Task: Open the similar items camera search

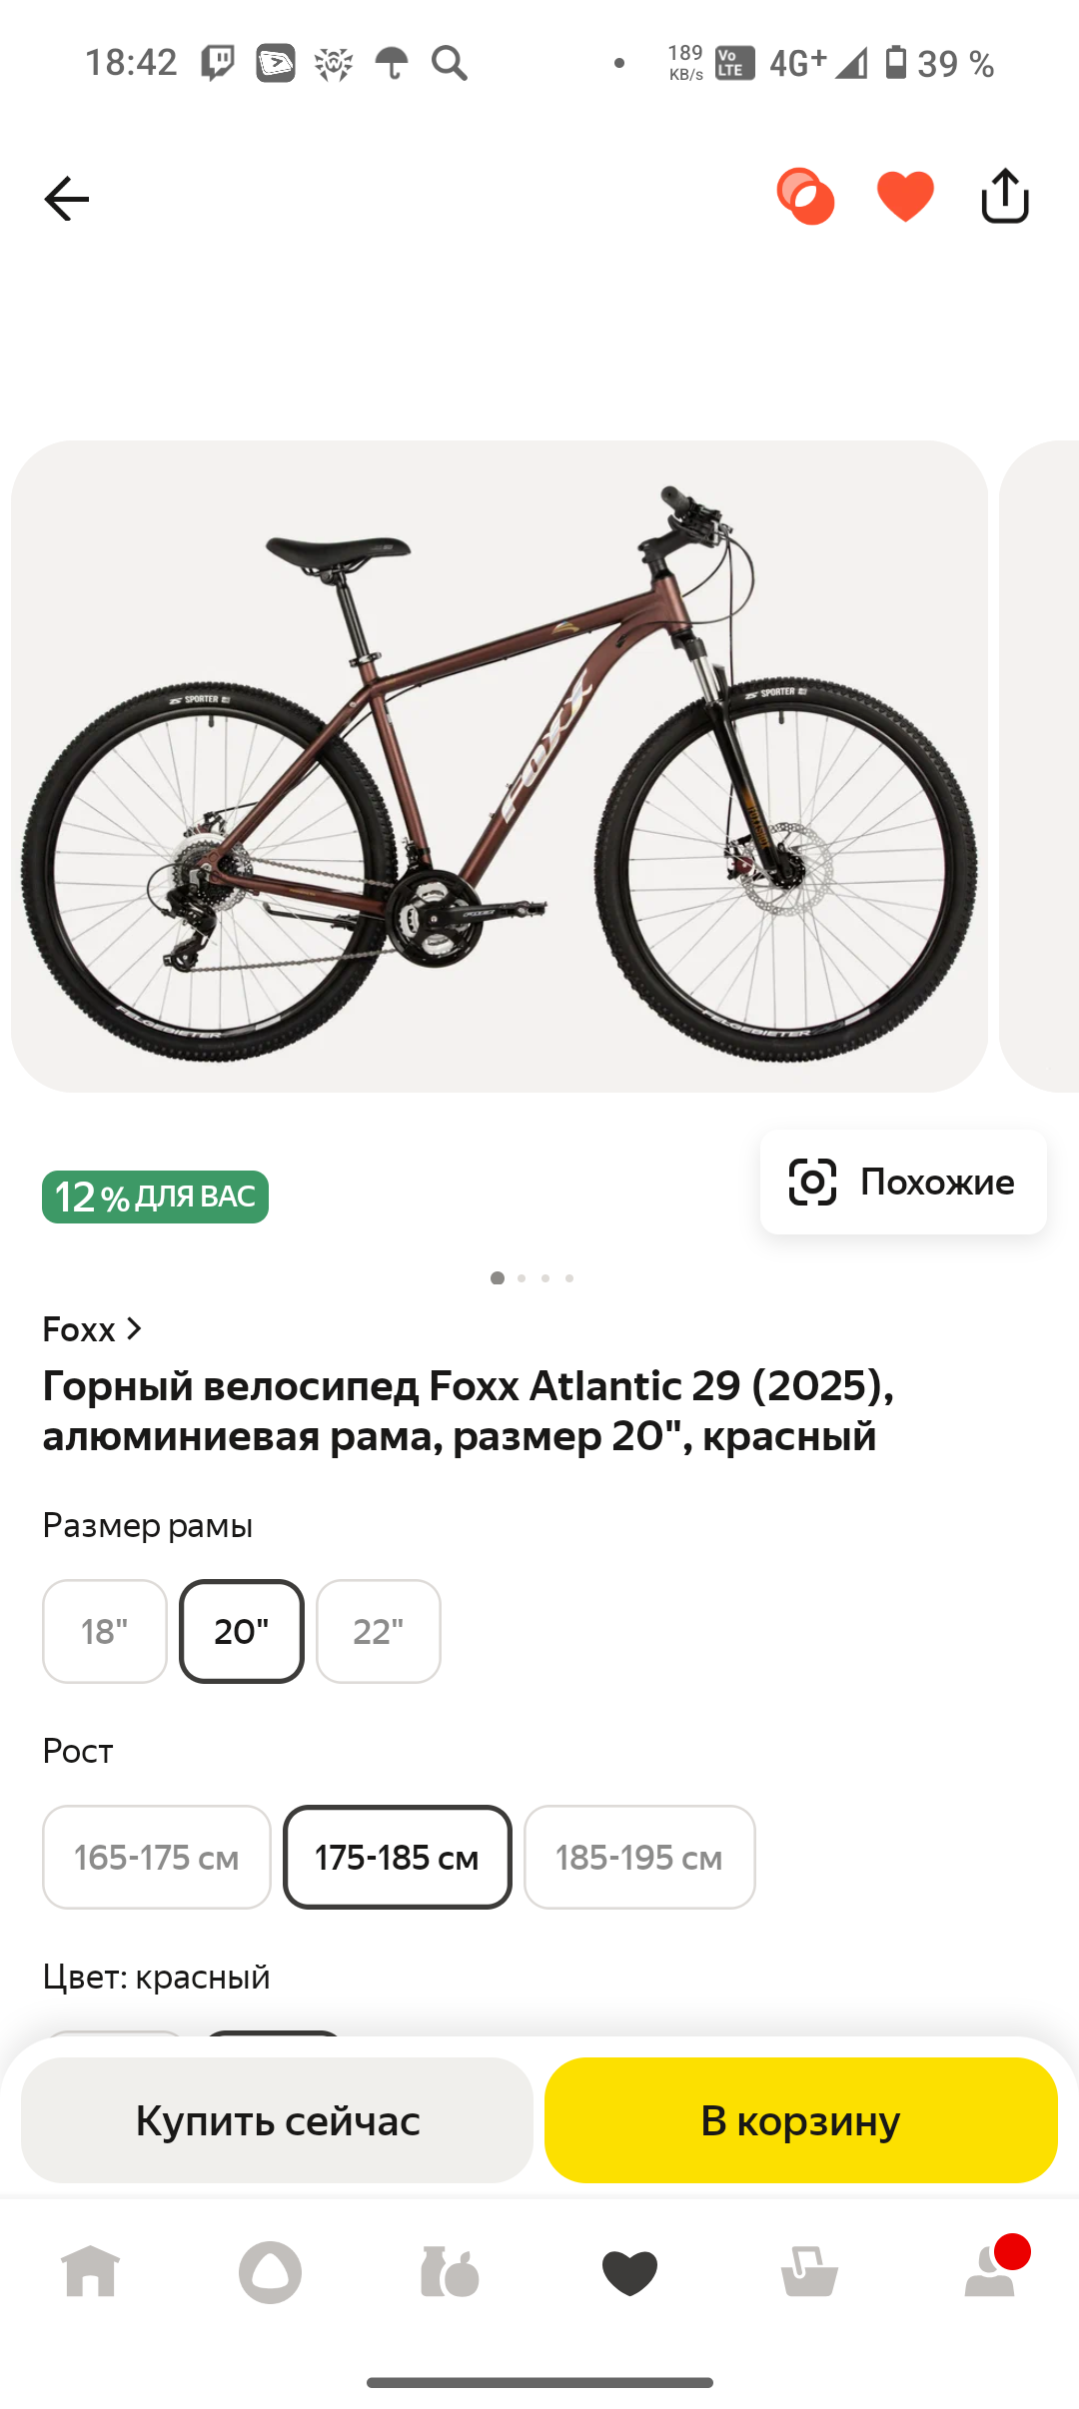Action: [x=903, y=1183]
